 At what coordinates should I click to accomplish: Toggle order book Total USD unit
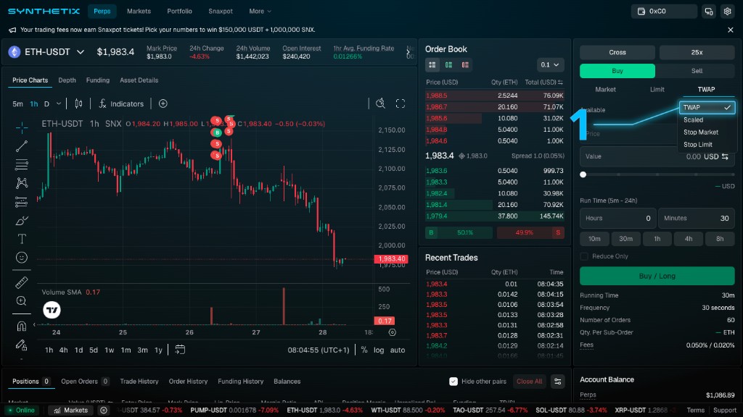pos(561,83)
